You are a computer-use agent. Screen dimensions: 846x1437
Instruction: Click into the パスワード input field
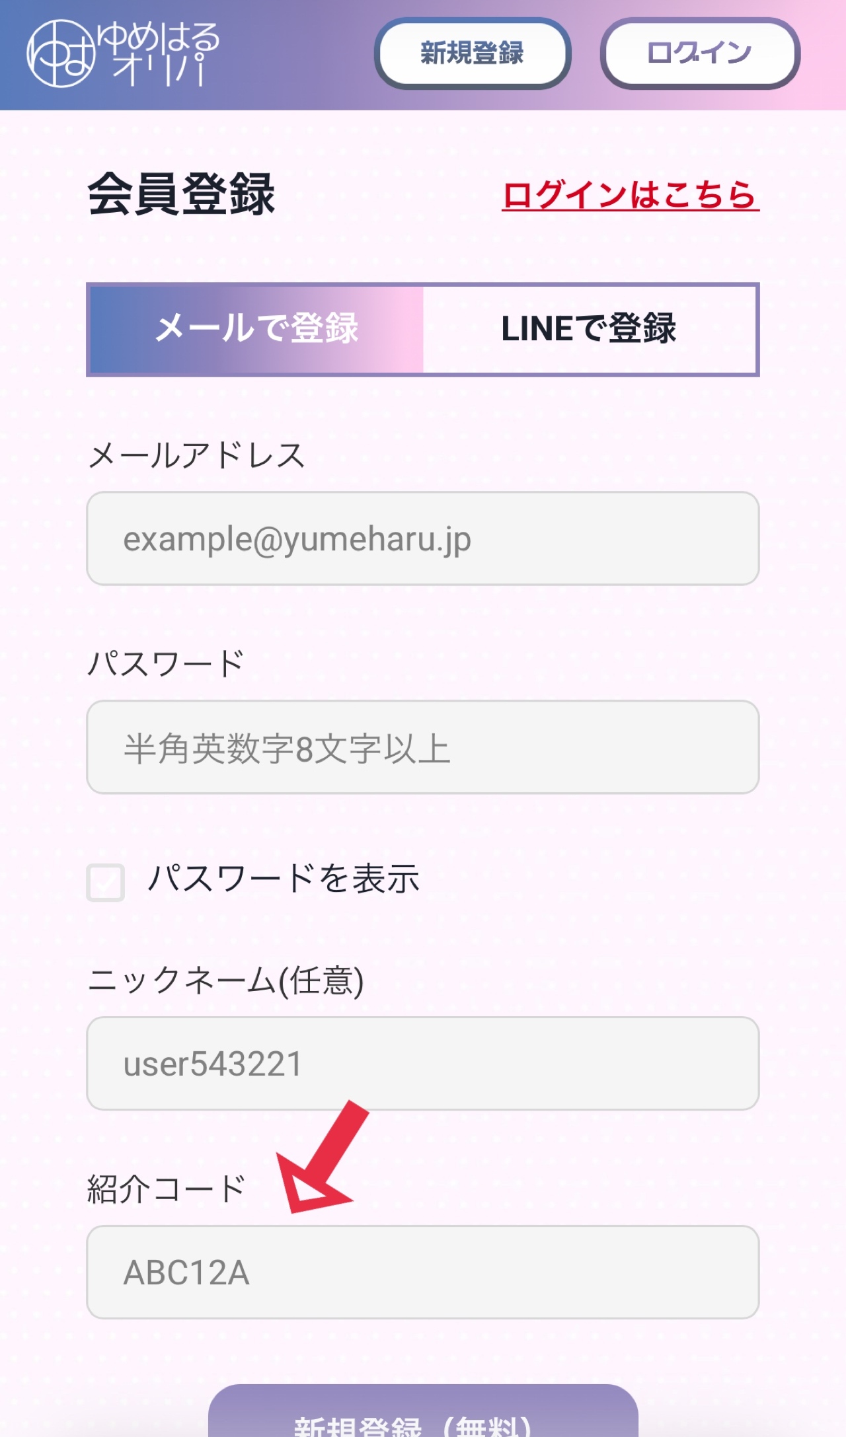tap(422, 747)
